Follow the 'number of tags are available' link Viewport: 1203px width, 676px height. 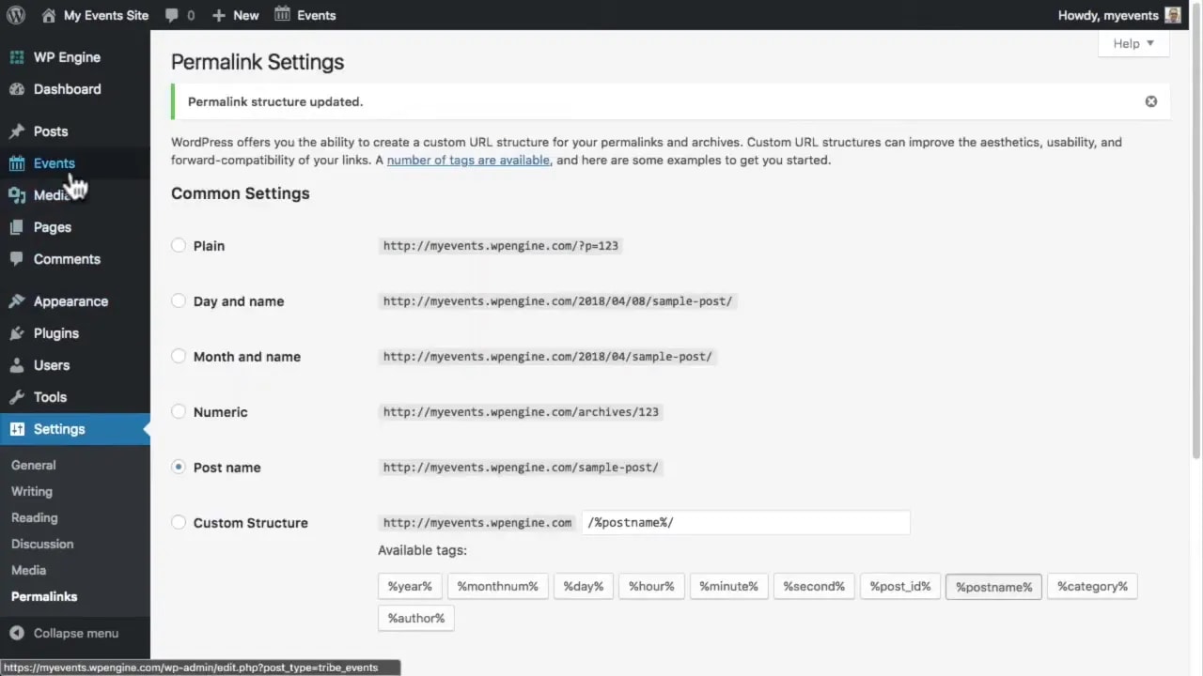(x=468, y=160)
